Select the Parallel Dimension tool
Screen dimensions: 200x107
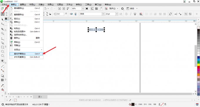(x=2, y=66)
